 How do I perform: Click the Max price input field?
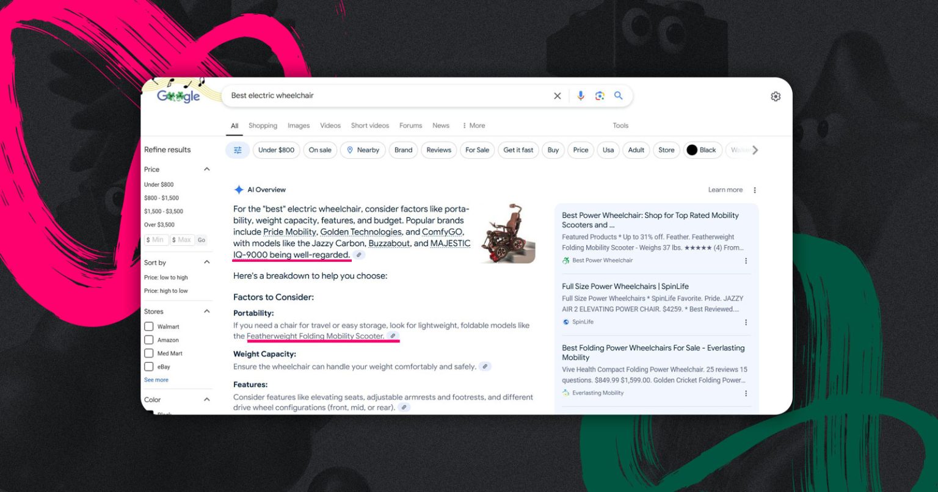(x=183, y=240)
